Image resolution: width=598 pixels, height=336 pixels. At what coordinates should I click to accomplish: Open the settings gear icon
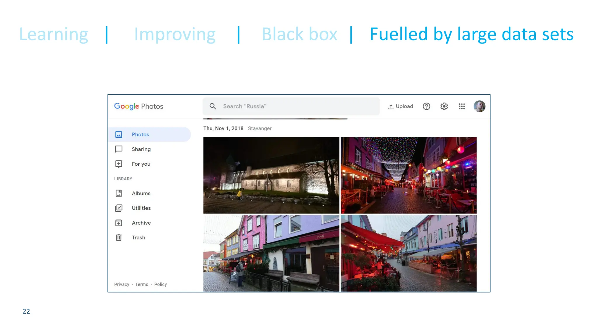(444, 106)
